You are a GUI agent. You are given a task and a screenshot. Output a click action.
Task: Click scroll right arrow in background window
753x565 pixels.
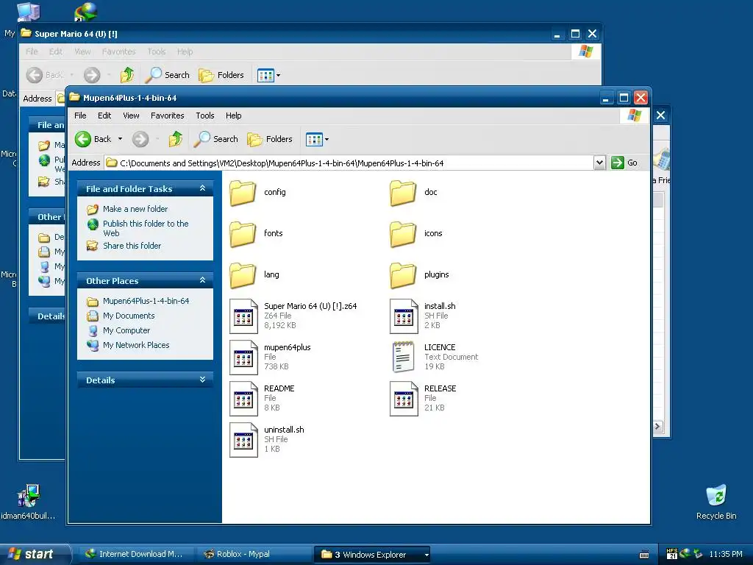[x=658, y=426]
